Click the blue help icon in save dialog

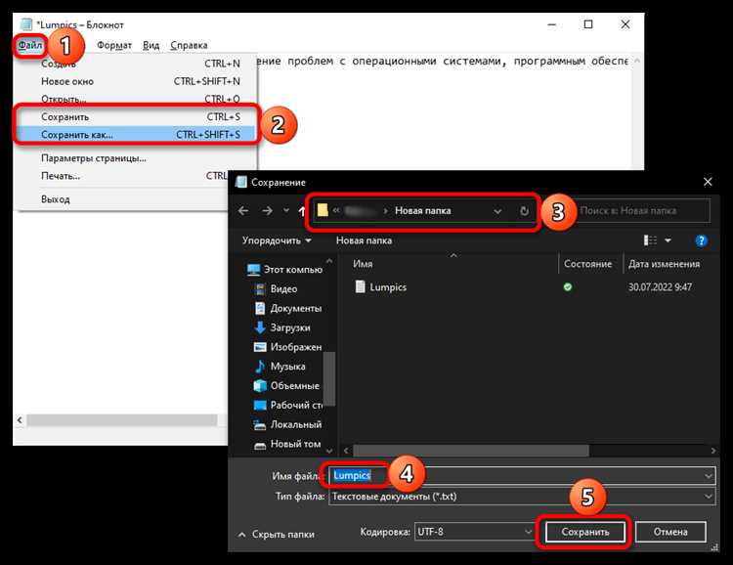point(701,240)
